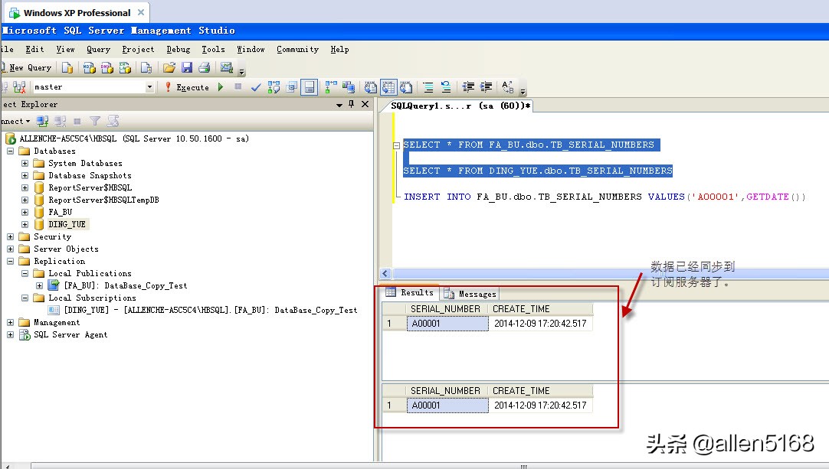Select the DING_YUE database node

[66, 224]
